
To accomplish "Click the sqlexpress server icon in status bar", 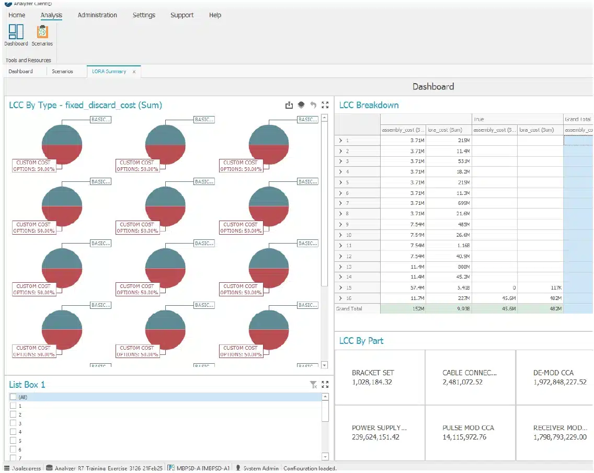I will (7, 468).
